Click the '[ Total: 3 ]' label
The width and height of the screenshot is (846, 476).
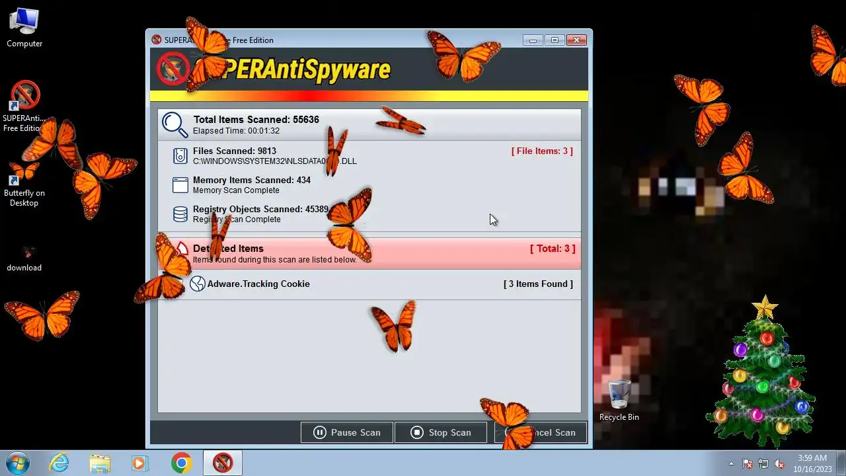553,249
